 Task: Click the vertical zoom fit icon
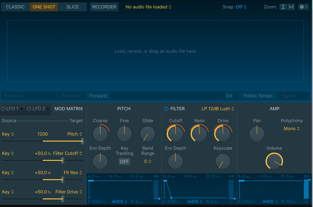[x=283, y=7]
